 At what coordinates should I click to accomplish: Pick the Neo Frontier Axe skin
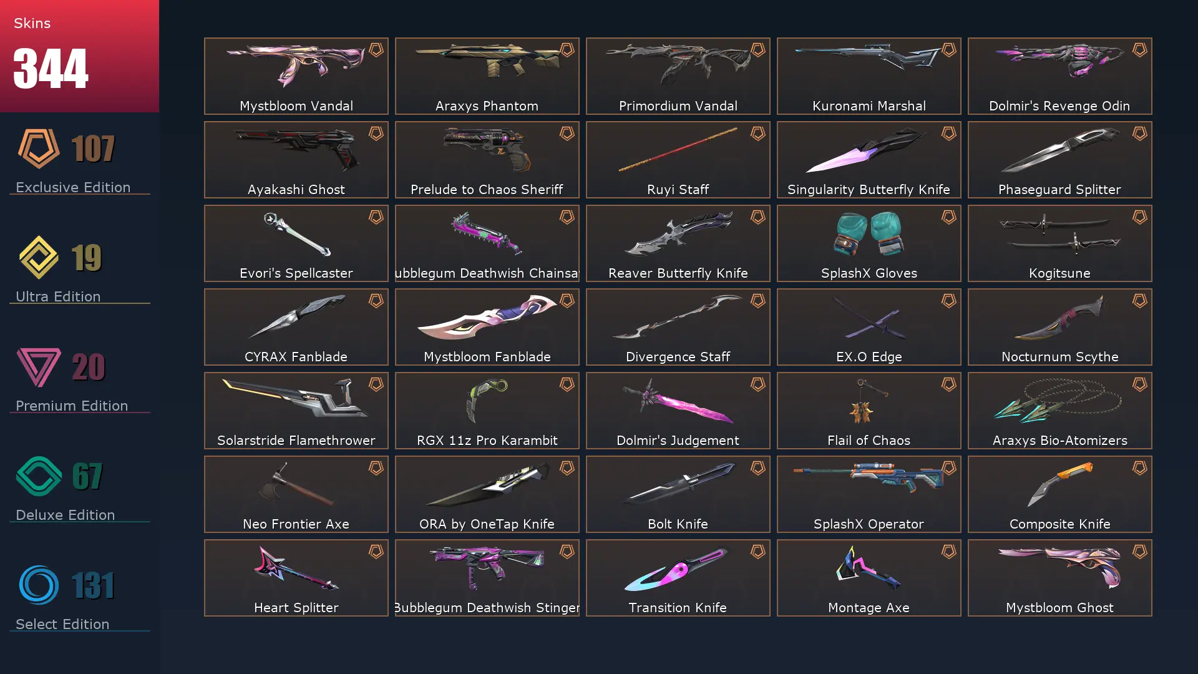tap(296, 494)
